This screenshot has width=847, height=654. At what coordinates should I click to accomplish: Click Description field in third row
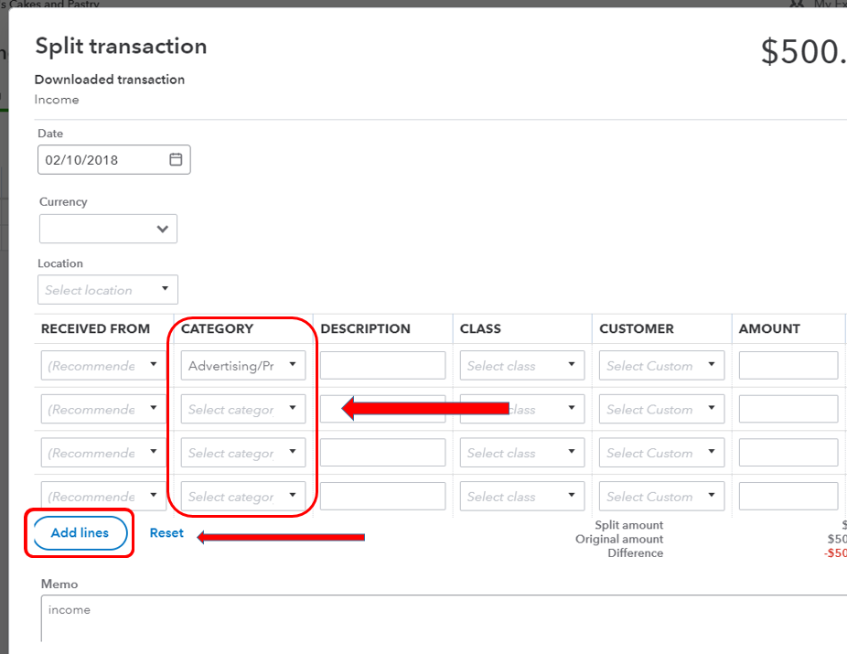[x=382, y=453]
